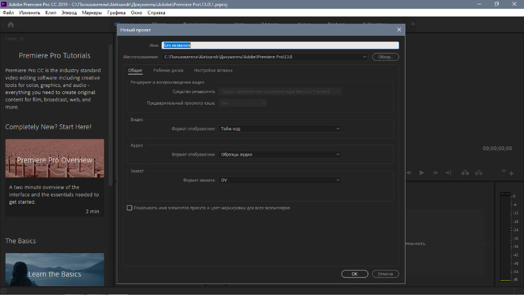524x295 pixels.
Task: Open the Learn panel hamburger menu
Action: pyautogui.click(x=22, y=39)
